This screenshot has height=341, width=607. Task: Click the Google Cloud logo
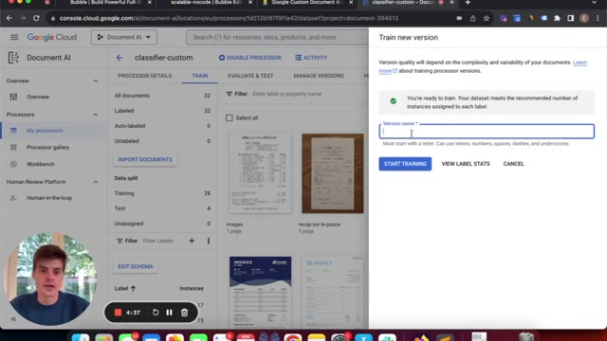[x=52, y=38]
